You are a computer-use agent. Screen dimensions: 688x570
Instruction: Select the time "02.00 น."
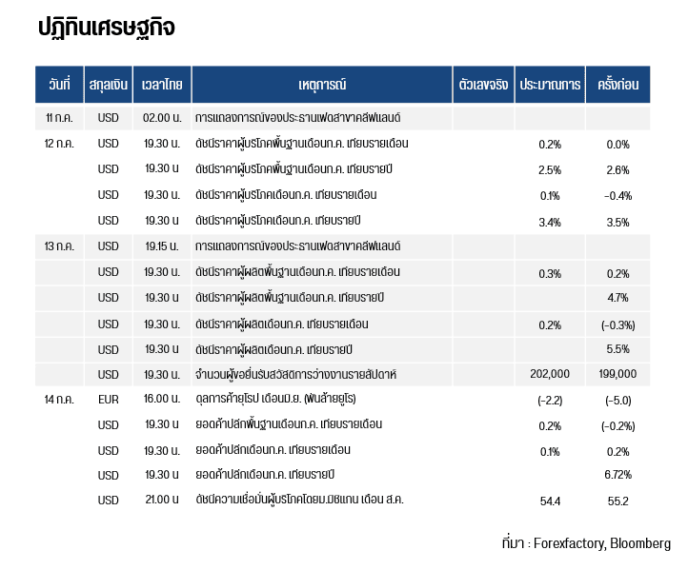pyautogui.click(x=162, y=118)
